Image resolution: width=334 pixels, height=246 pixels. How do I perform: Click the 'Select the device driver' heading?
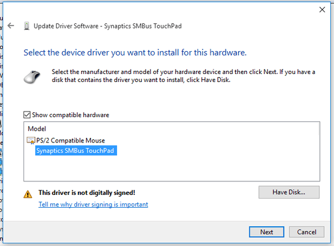(135, 52)
